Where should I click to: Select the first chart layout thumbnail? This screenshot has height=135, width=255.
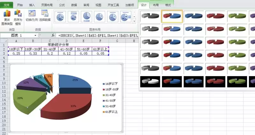[x=60, y=16]
